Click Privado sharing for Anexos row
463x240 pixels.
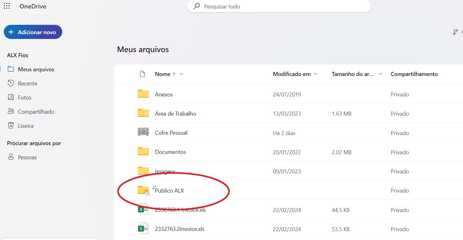click(x=400, y=95)
